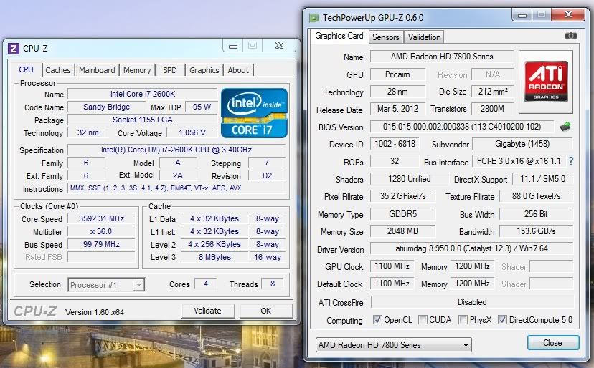Image resolution: width=594 pixels, height=368 pixels.
Task: Click the Package value Socket 1155 LGA
Action: pos(143,120)
